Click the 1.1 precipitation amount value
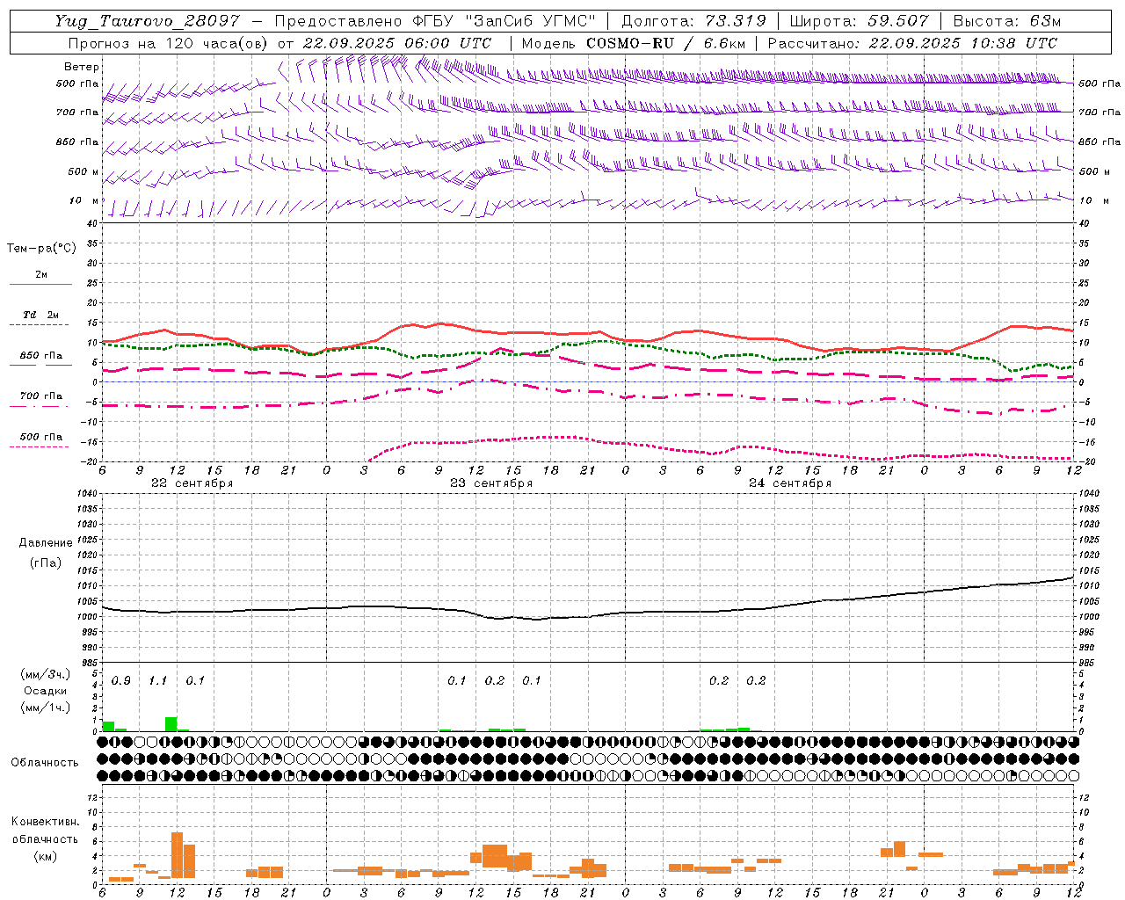The height and width of the screenshot is (900, 1125). (x=158, y=681)
